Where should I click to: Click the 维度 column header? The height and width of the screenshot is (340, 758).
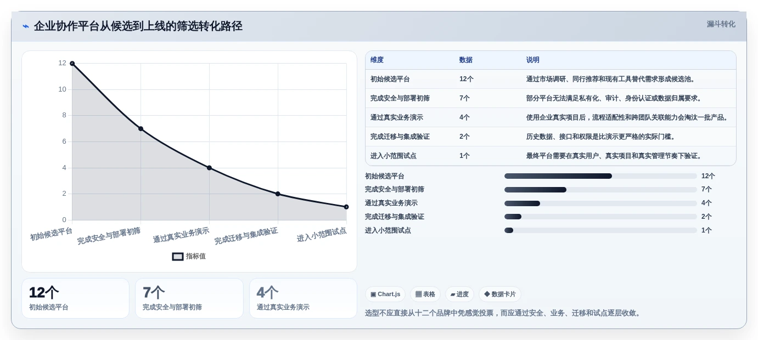click(x=377, y=60)
